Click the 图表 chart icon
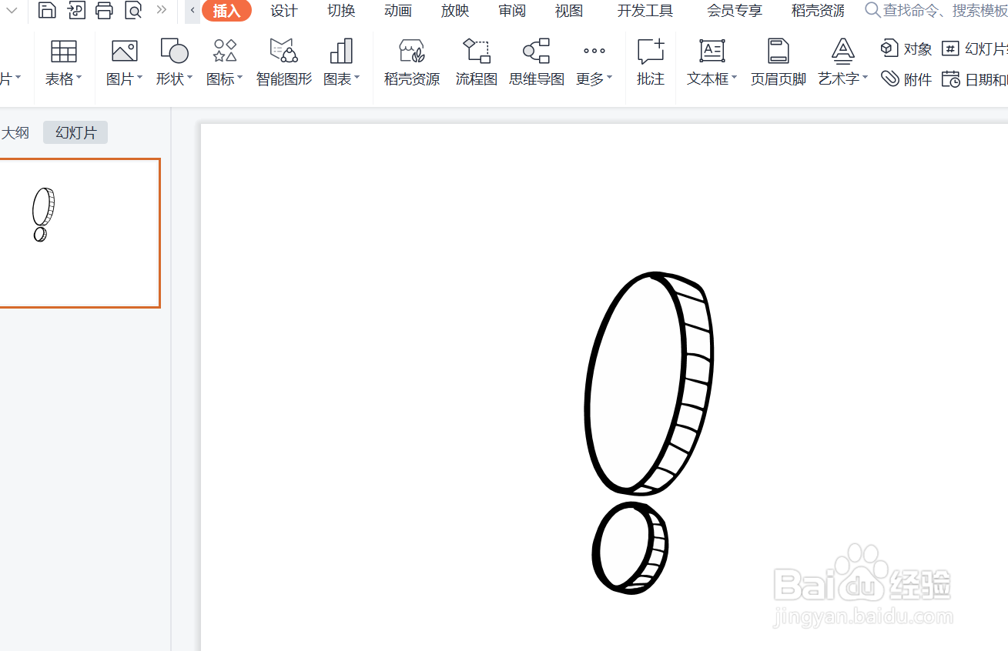 tap(341, 52)
